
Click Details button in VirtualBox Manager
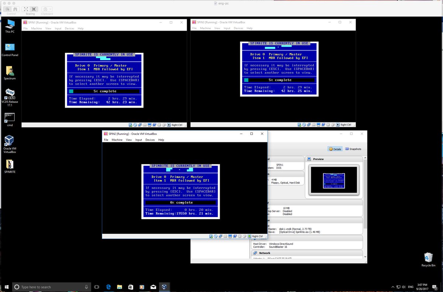(335, 149)
